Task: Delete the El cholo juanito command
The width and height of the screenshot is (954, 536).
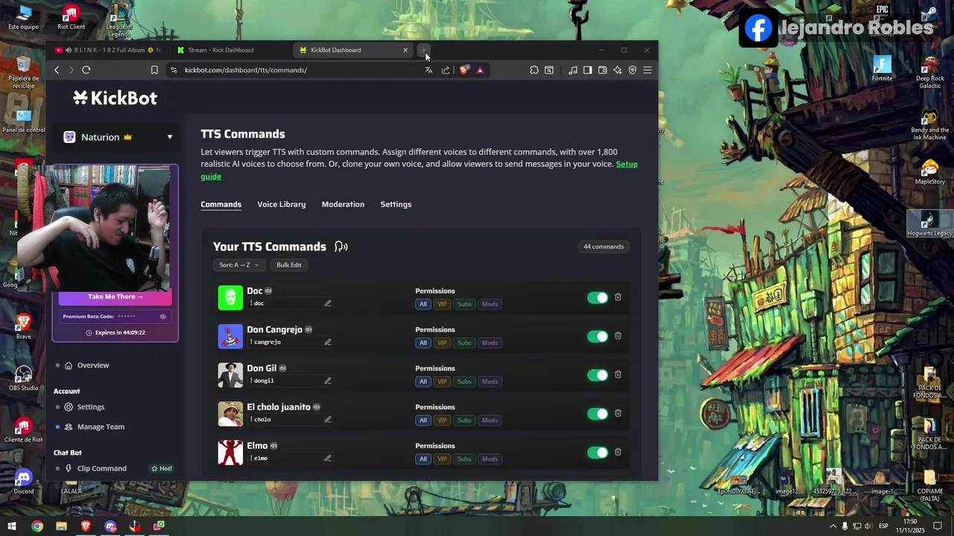Action: (x=618, y=413)
